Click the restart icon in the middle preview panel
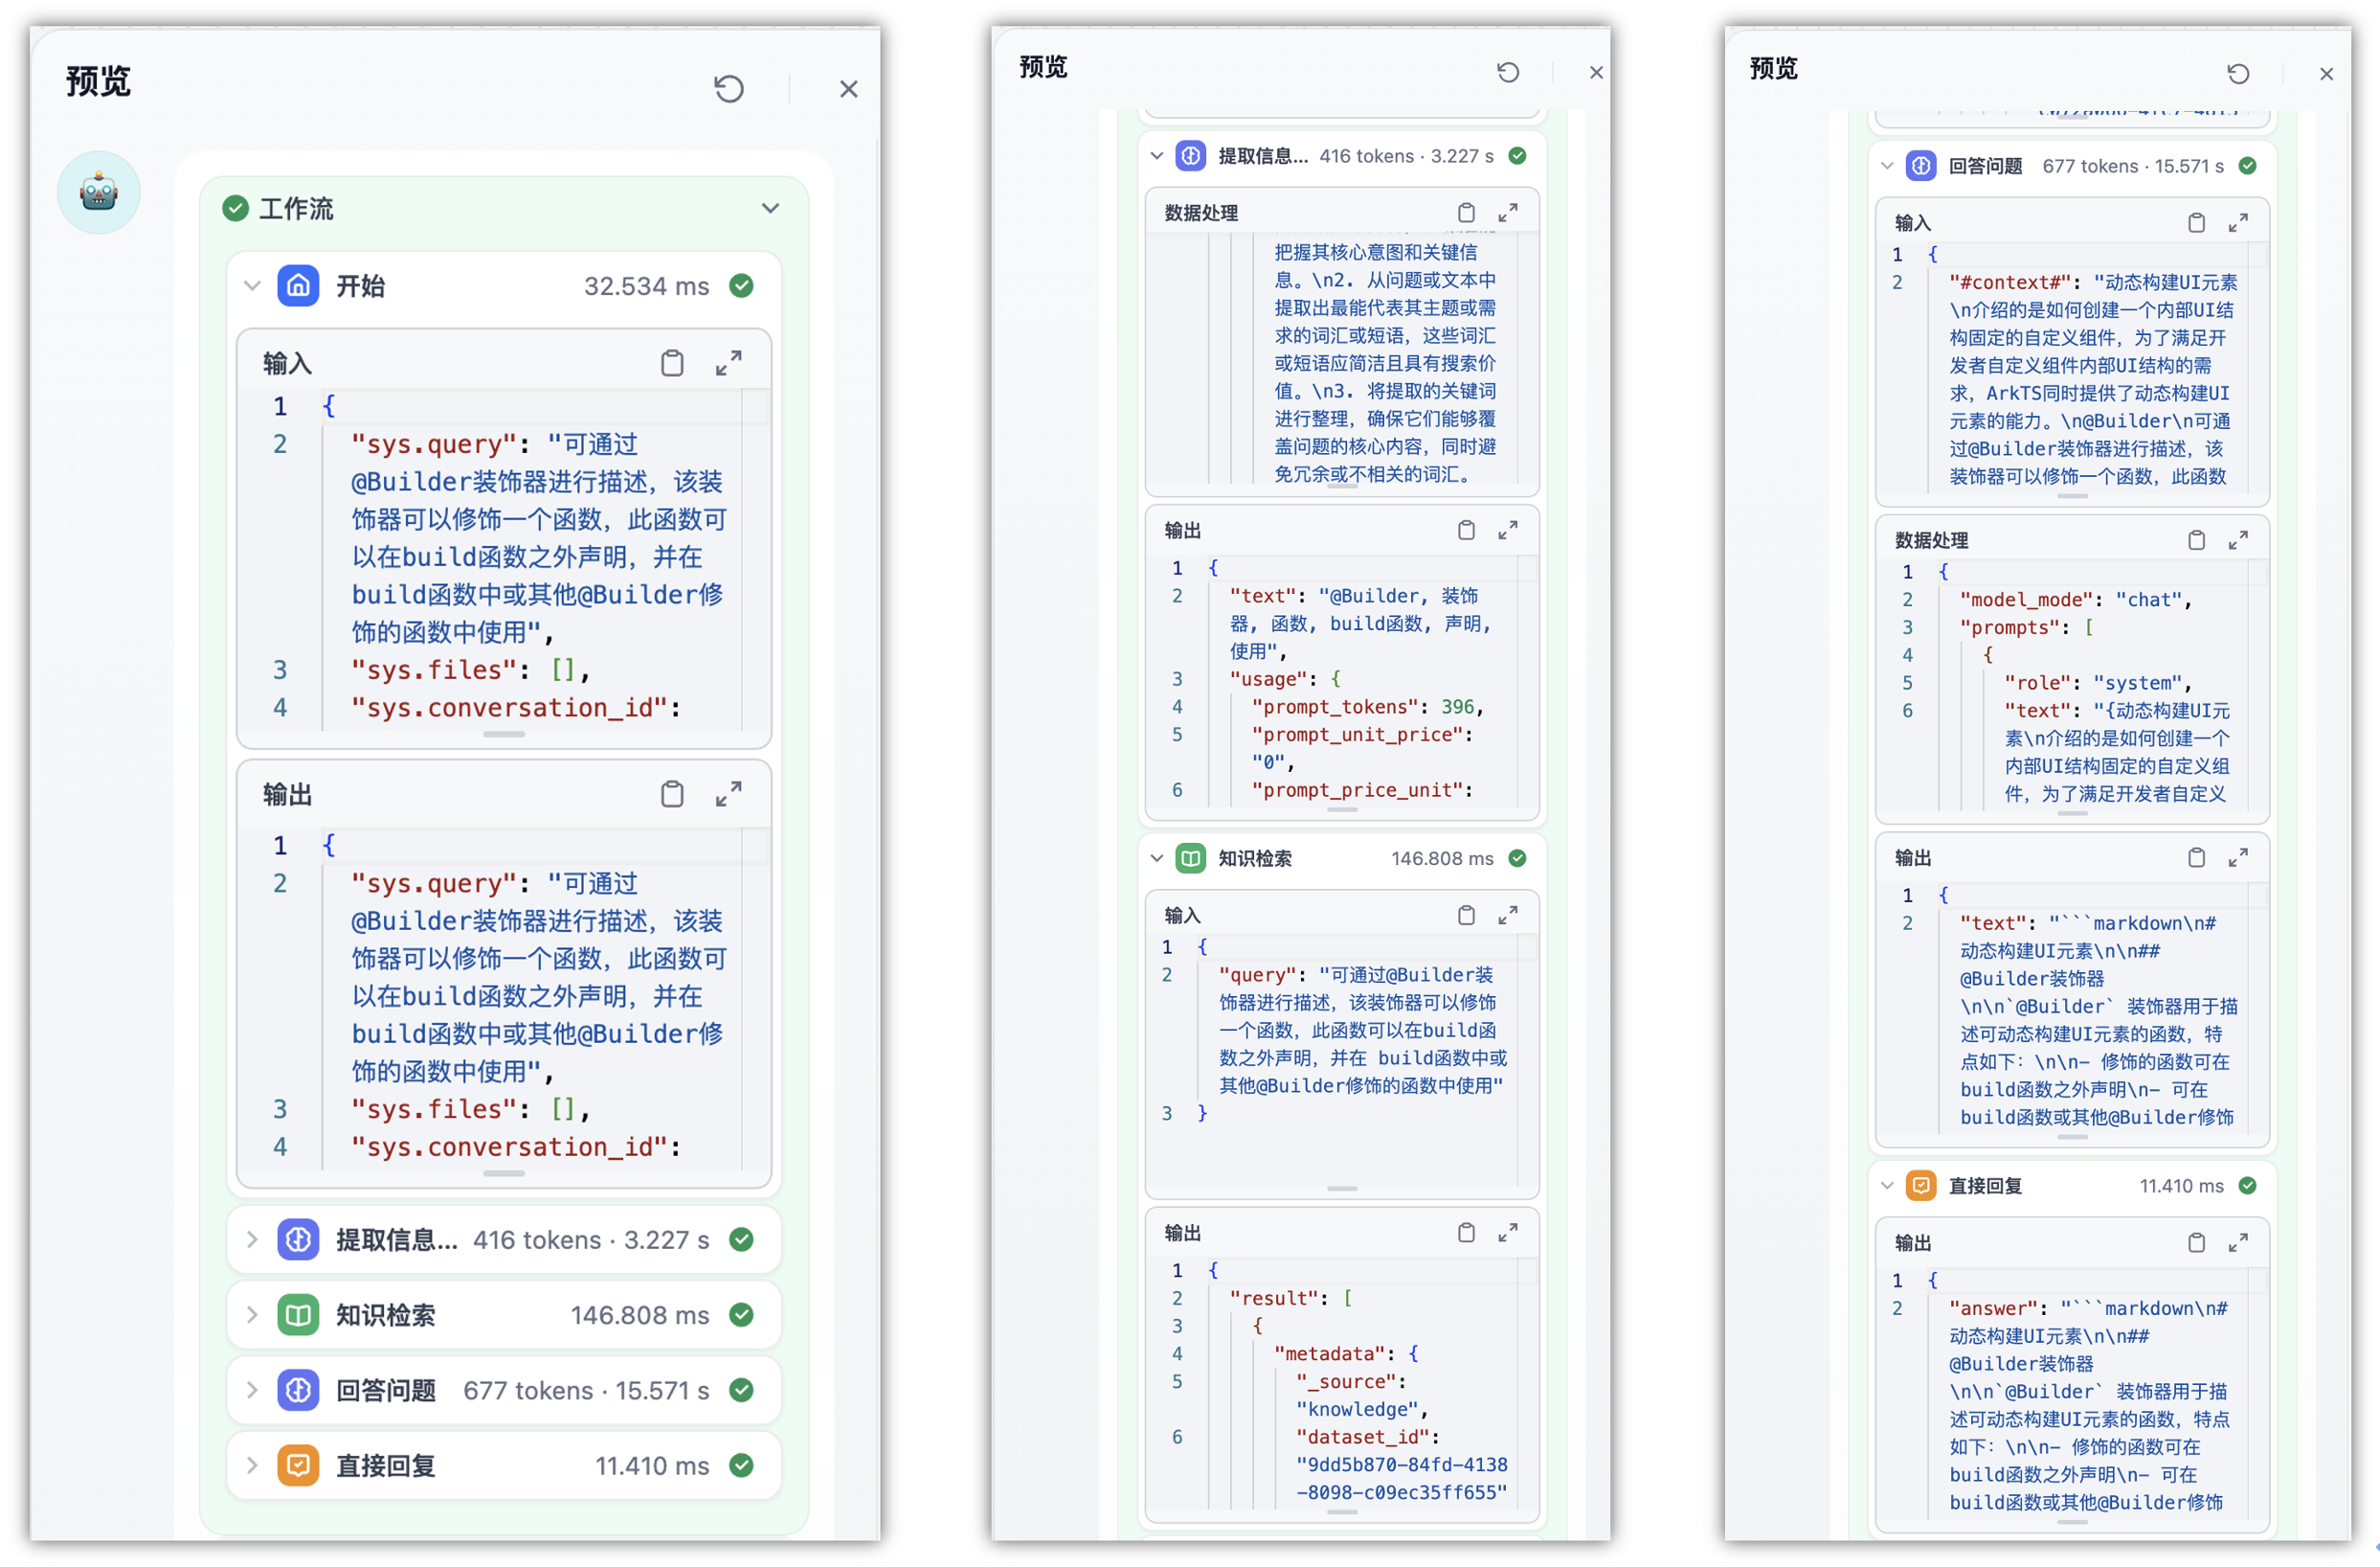The height and width of the screenshot is (1567, 2380). 1508,72
